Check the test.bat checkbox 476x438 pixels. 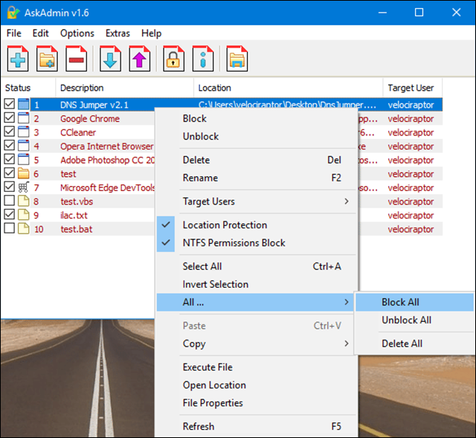tap(10, 228)
